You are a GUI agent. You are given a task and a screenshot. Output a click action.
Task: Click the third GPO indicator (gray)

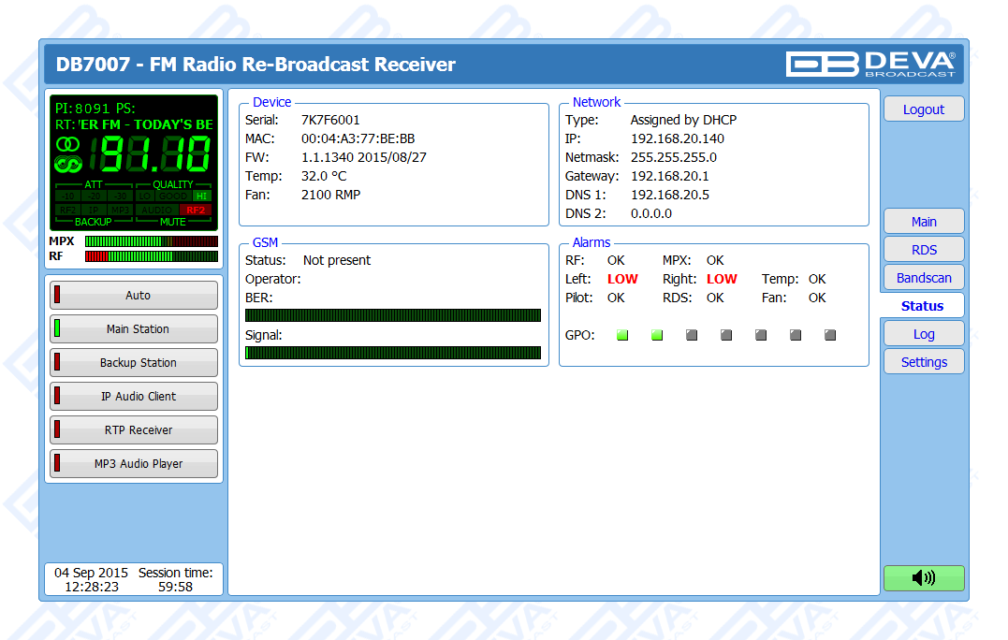[x=692, y=335]
